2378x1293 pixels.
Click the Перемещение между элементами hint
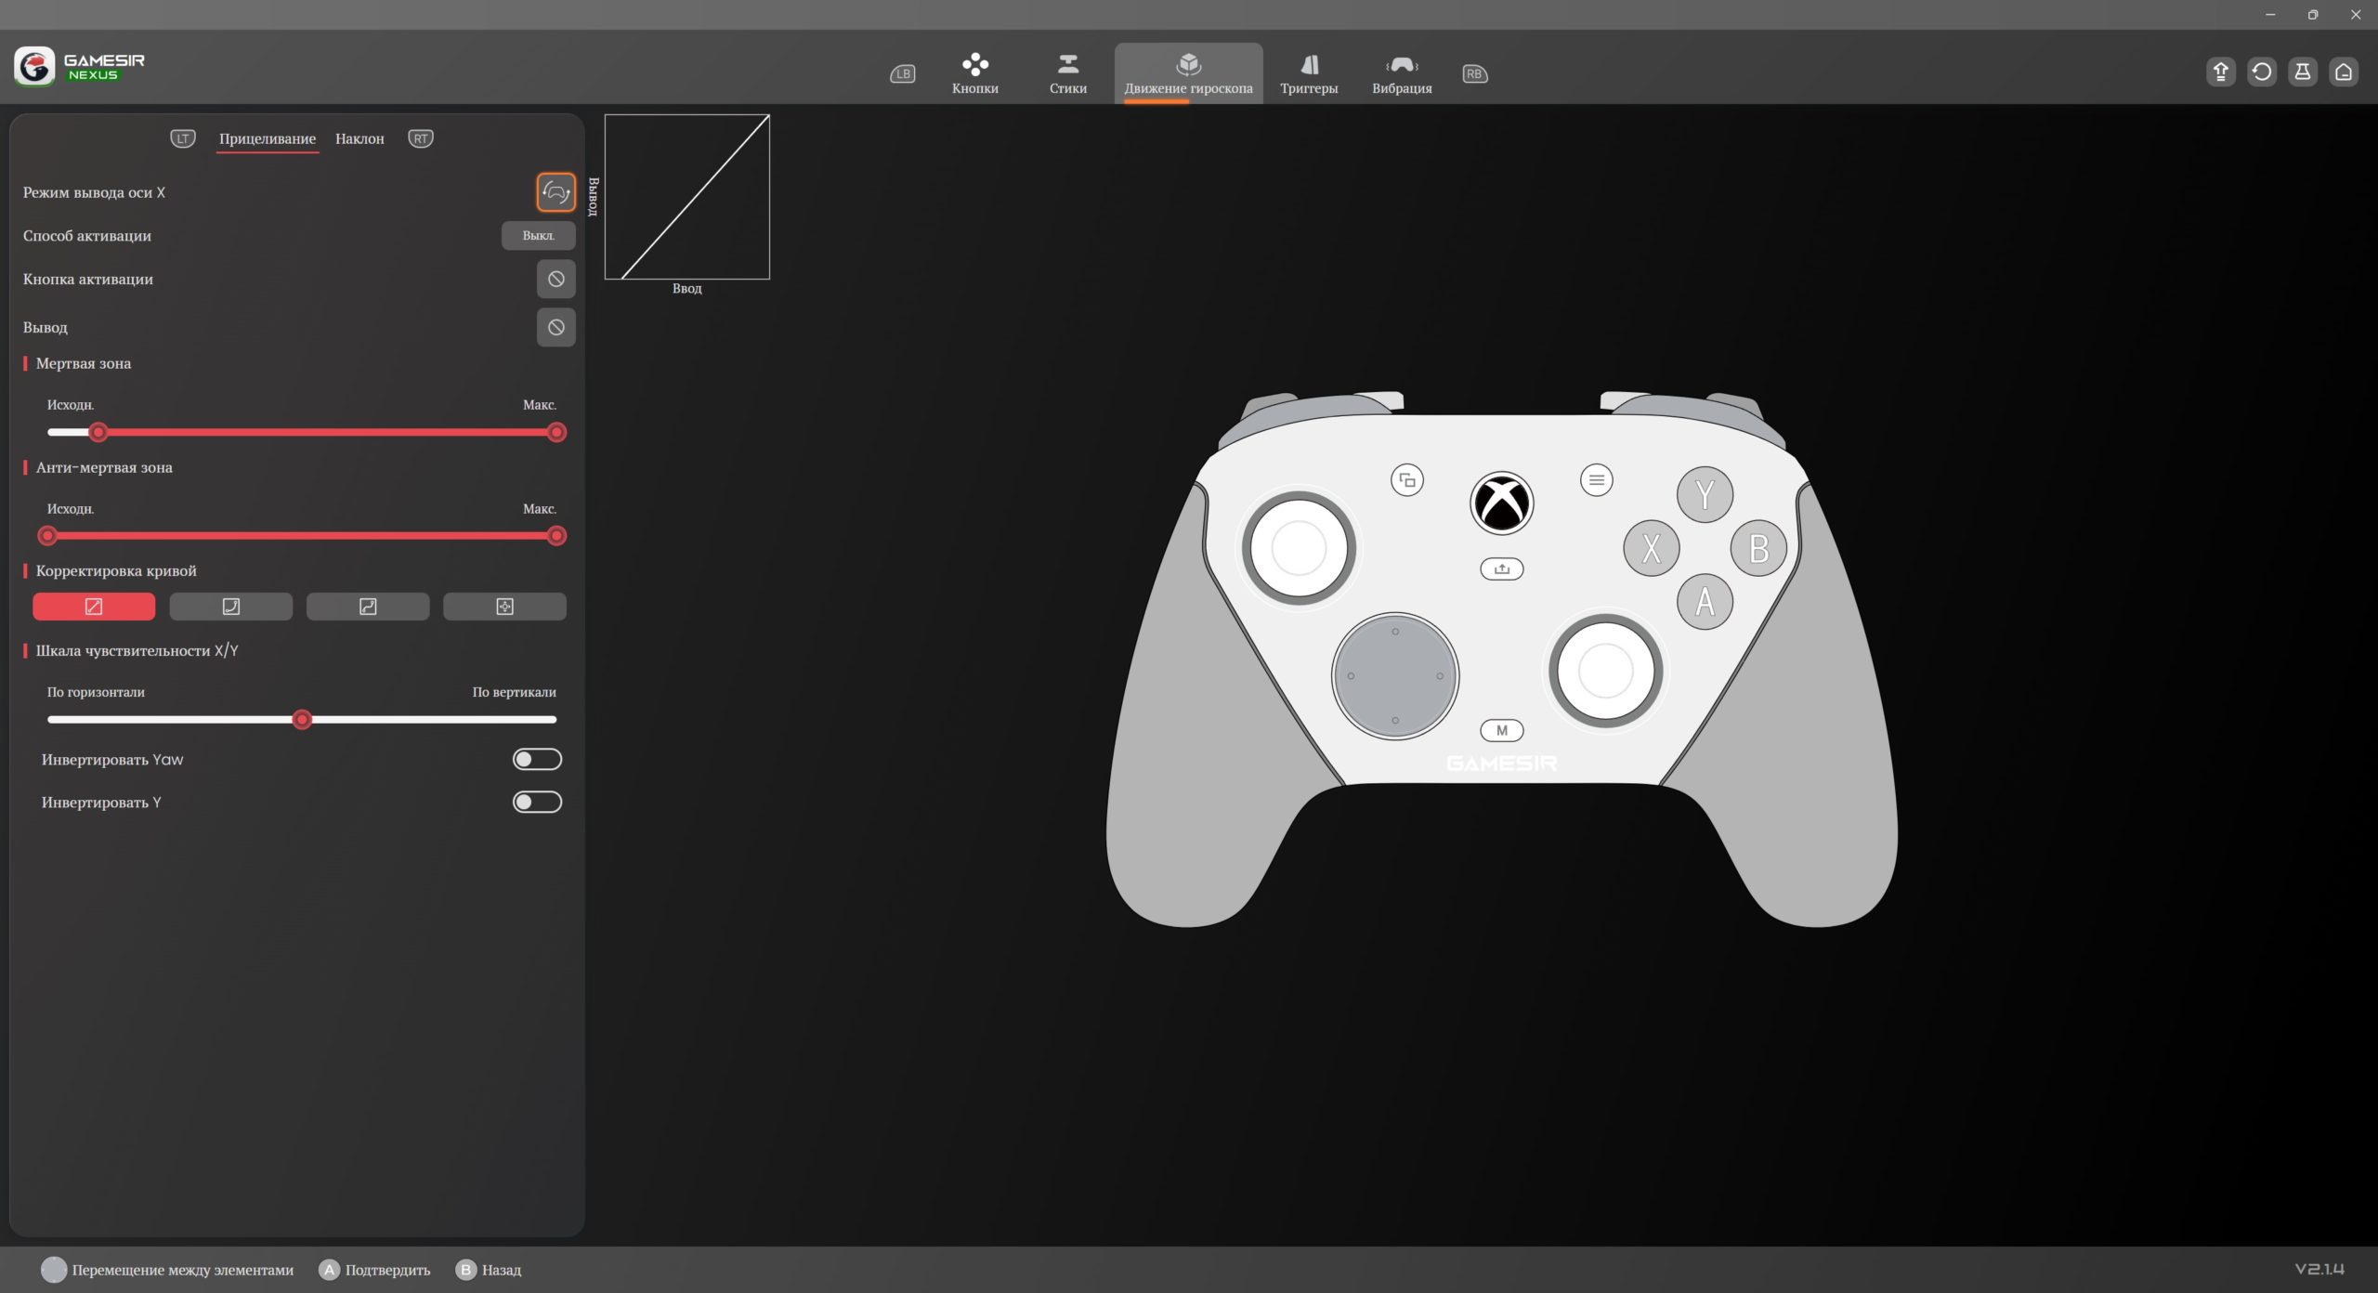[x=168, y=1270]
